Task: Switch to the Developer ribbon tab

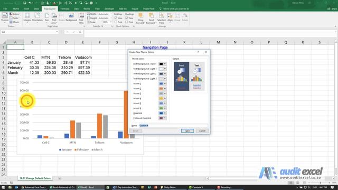Action: [109, 9]
